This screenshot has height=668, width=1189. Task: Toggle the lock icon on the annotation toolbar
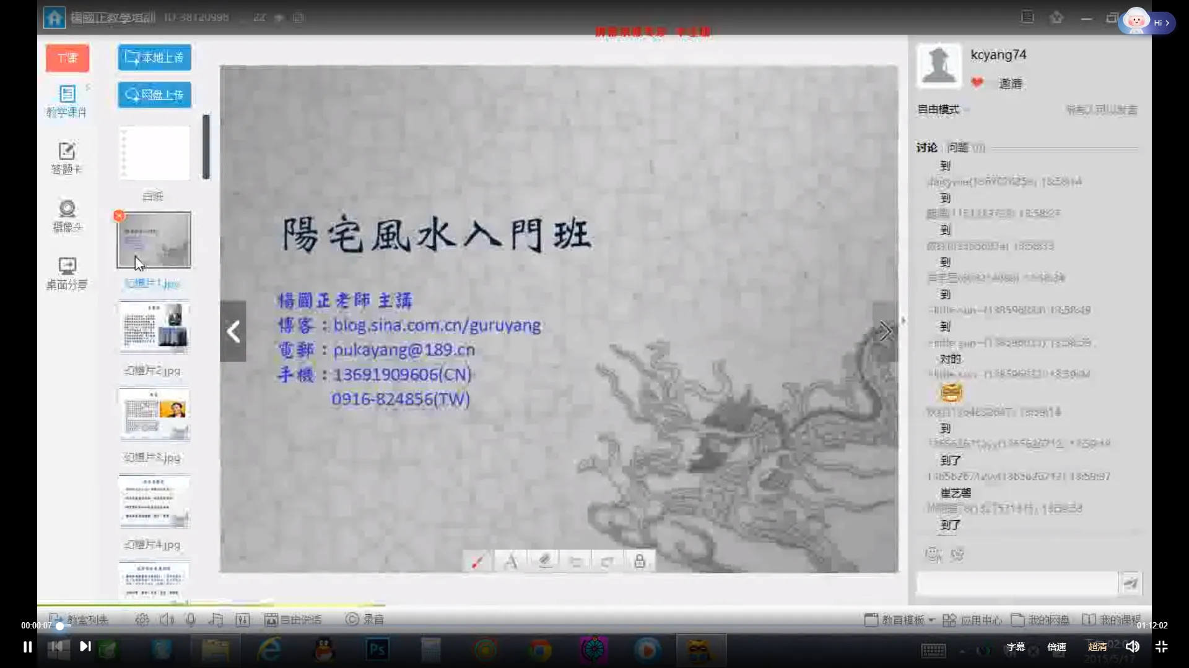640,561
